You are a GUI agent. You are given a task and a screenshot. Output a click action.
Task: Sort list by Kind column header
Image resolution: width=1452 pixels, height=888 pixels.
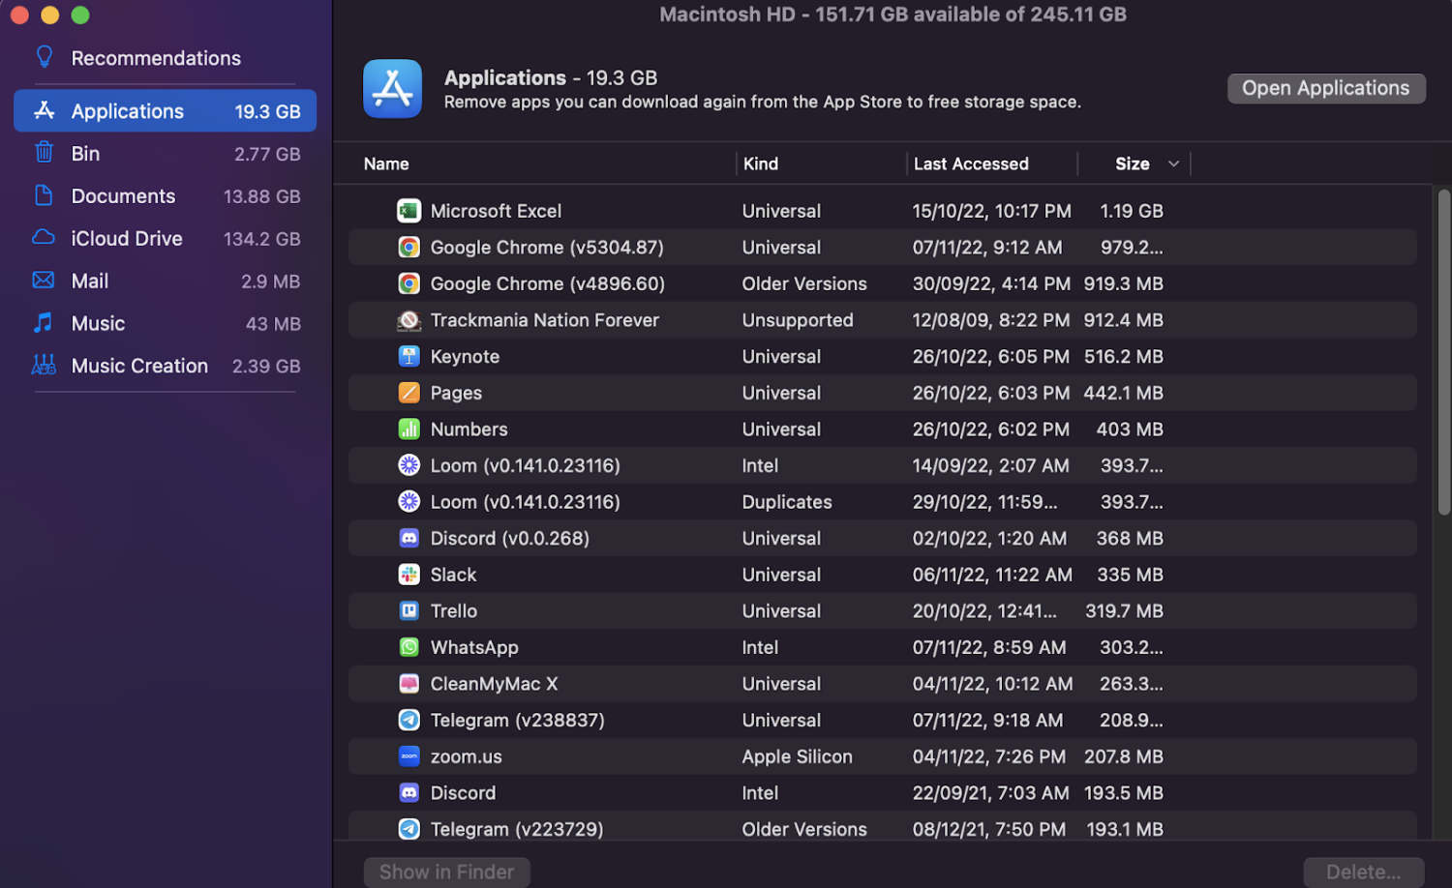click(760, 164)
